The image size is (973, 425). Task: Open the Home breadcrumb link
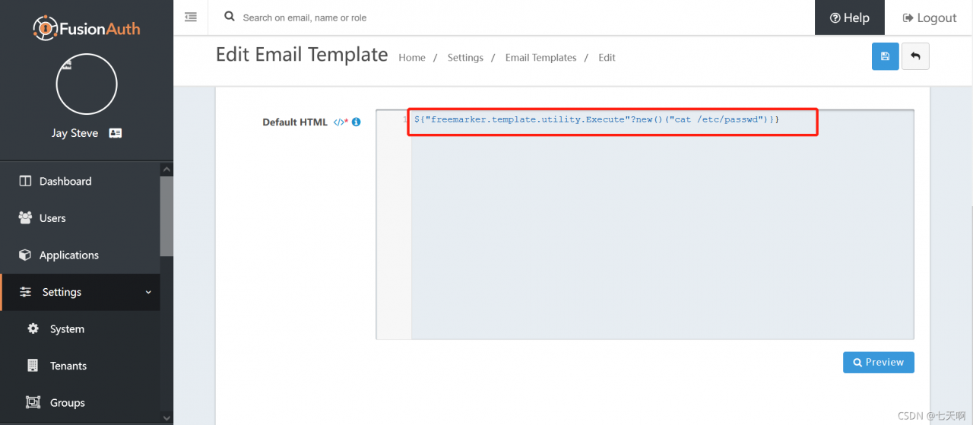[412, 58]
